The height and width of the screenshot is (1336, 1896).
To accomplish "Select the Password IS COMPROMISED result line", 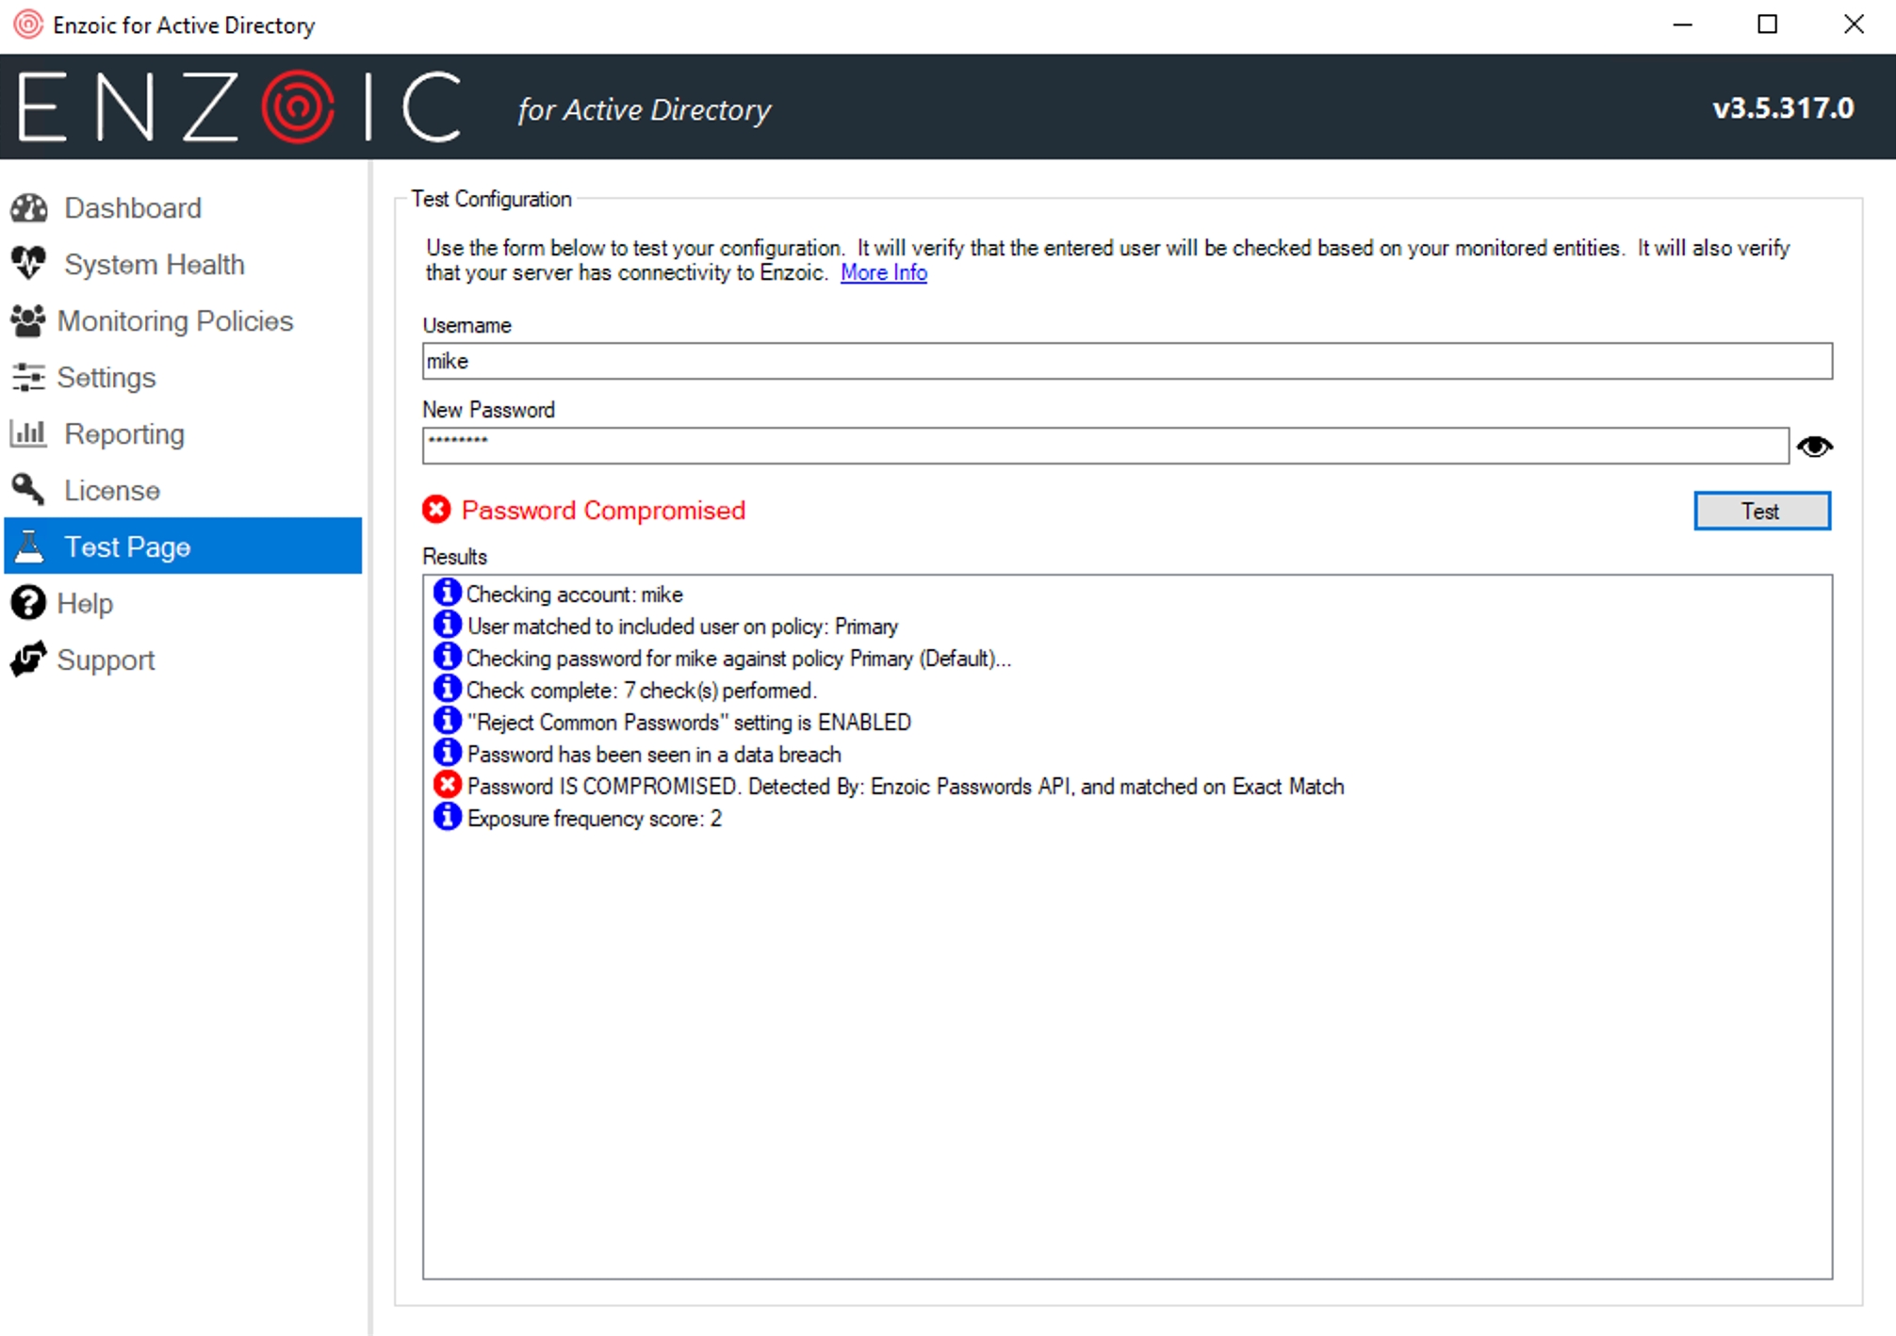I will pyautogui.click(x=905, y=787).
